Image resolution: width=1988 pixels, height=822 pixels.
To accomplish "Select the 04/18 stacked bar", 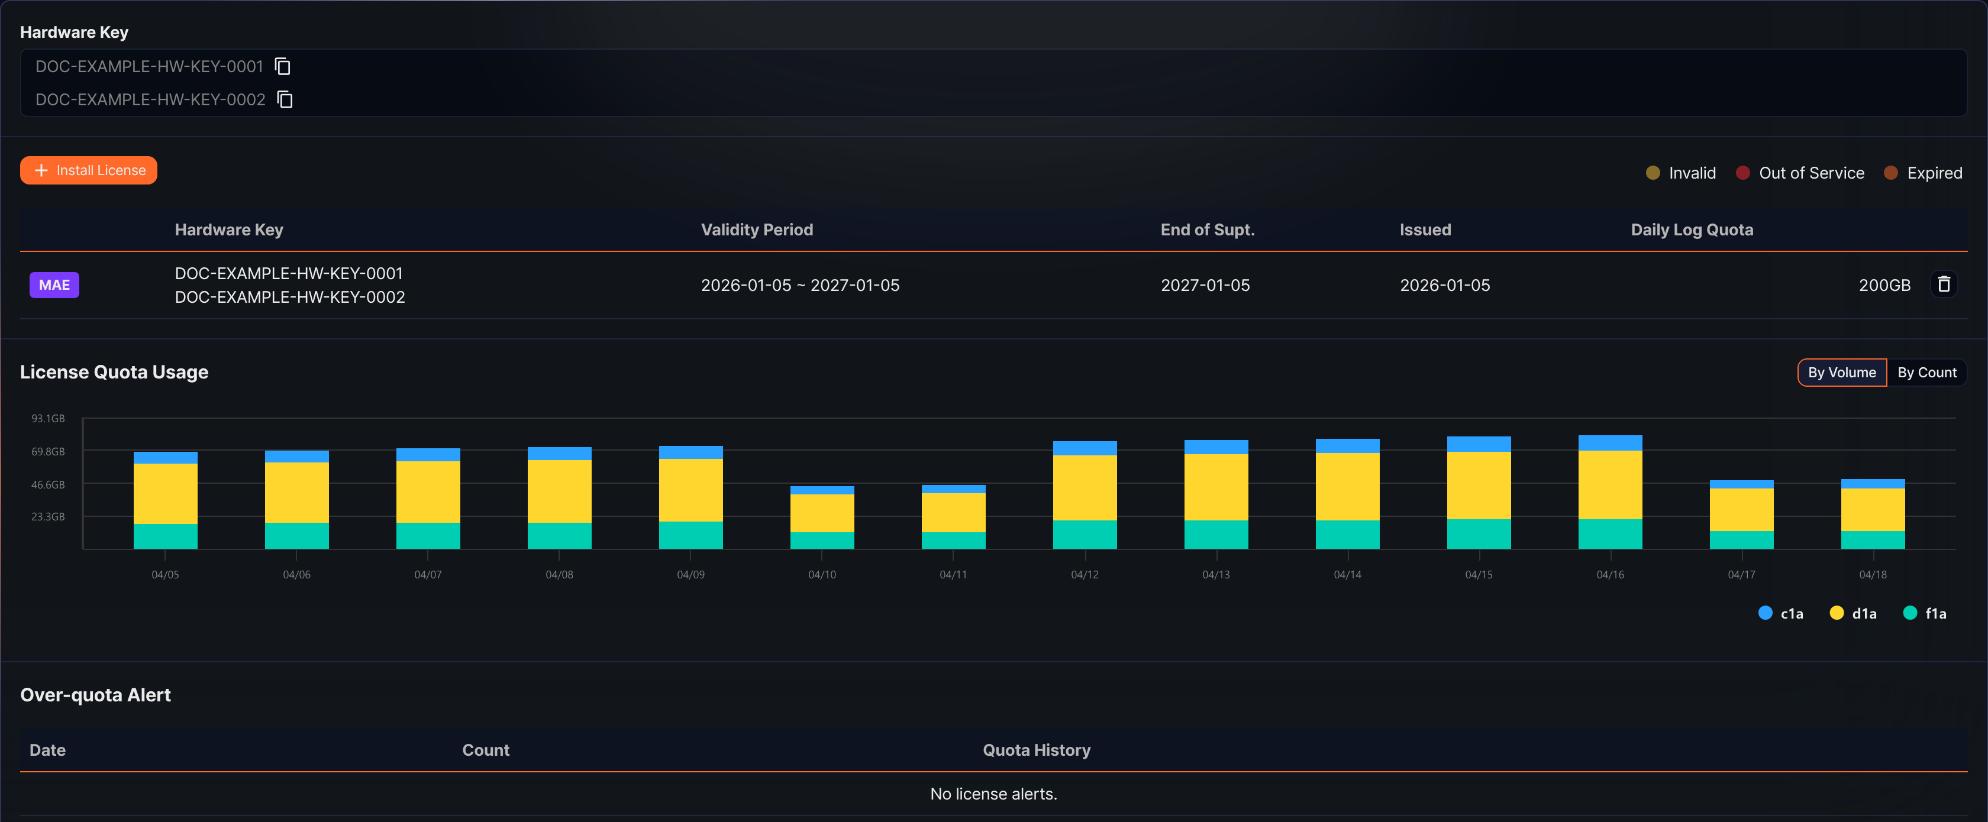I will click(1872, 514).
